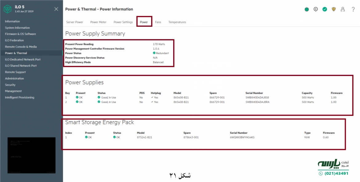The image size is (360, 182).
Task: Open the user session icon
Action: (x=343, y=9)
